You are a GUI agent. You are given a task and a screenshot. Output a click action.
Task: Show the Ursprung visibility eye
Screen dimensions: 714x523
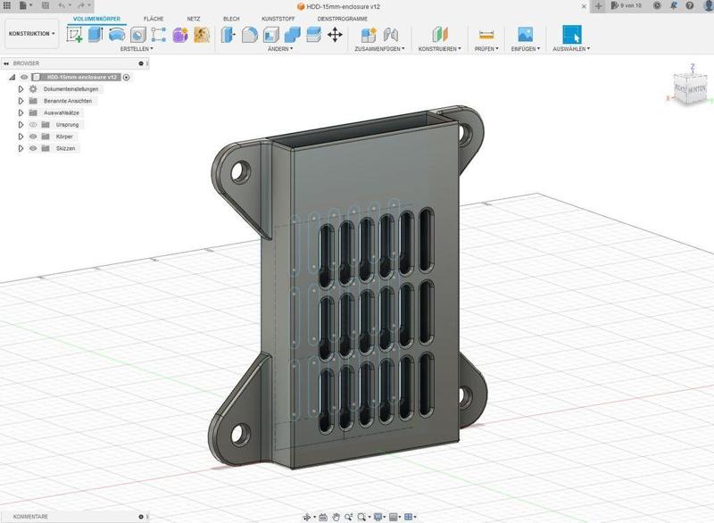point(33,125)
